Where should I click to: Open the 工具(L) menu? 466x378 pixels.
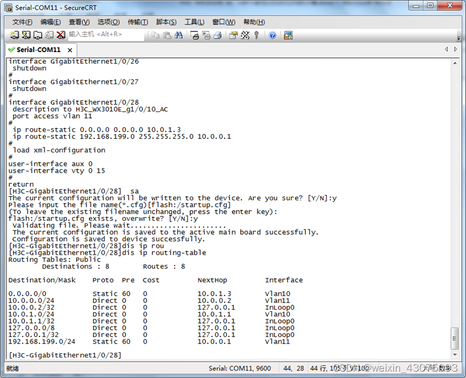pos(194,22)
